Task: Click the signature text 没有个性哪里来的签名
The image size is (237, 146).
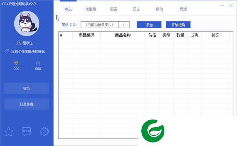Action: 28,51
